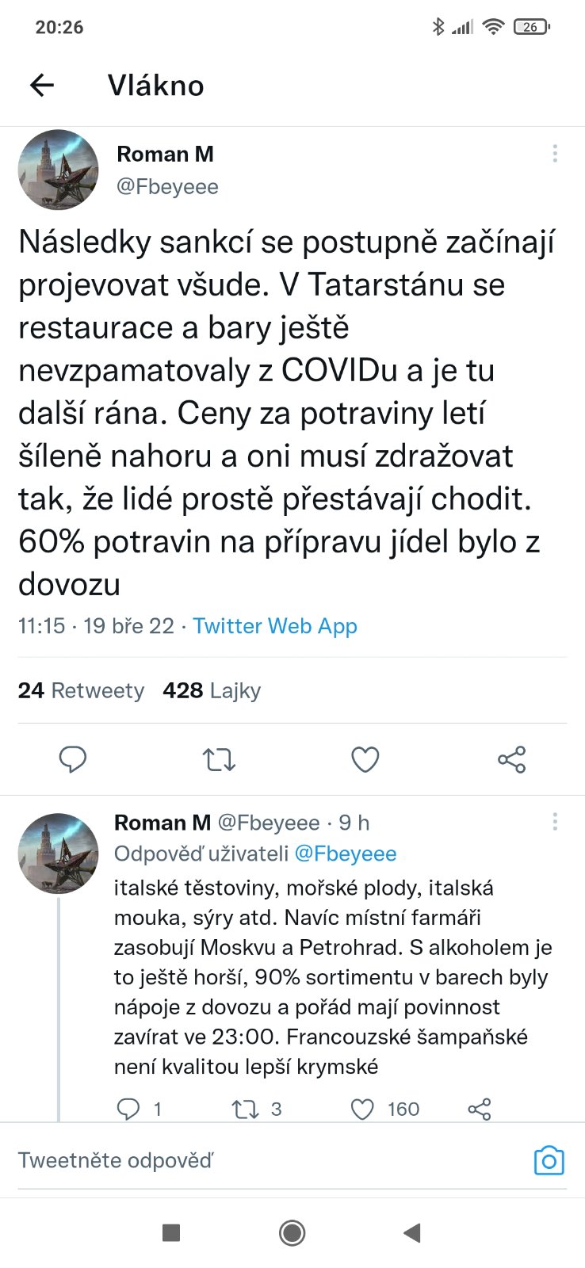The height and width of the screenshot is (1268, 585).
Task: Open the more options menu on main tweet
Action: (x=555, y=154)
